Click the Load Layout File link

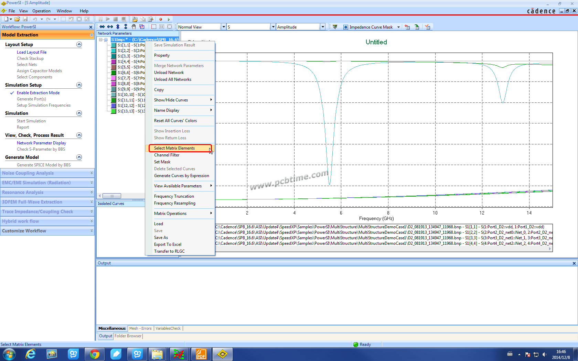tap(32, 52)
